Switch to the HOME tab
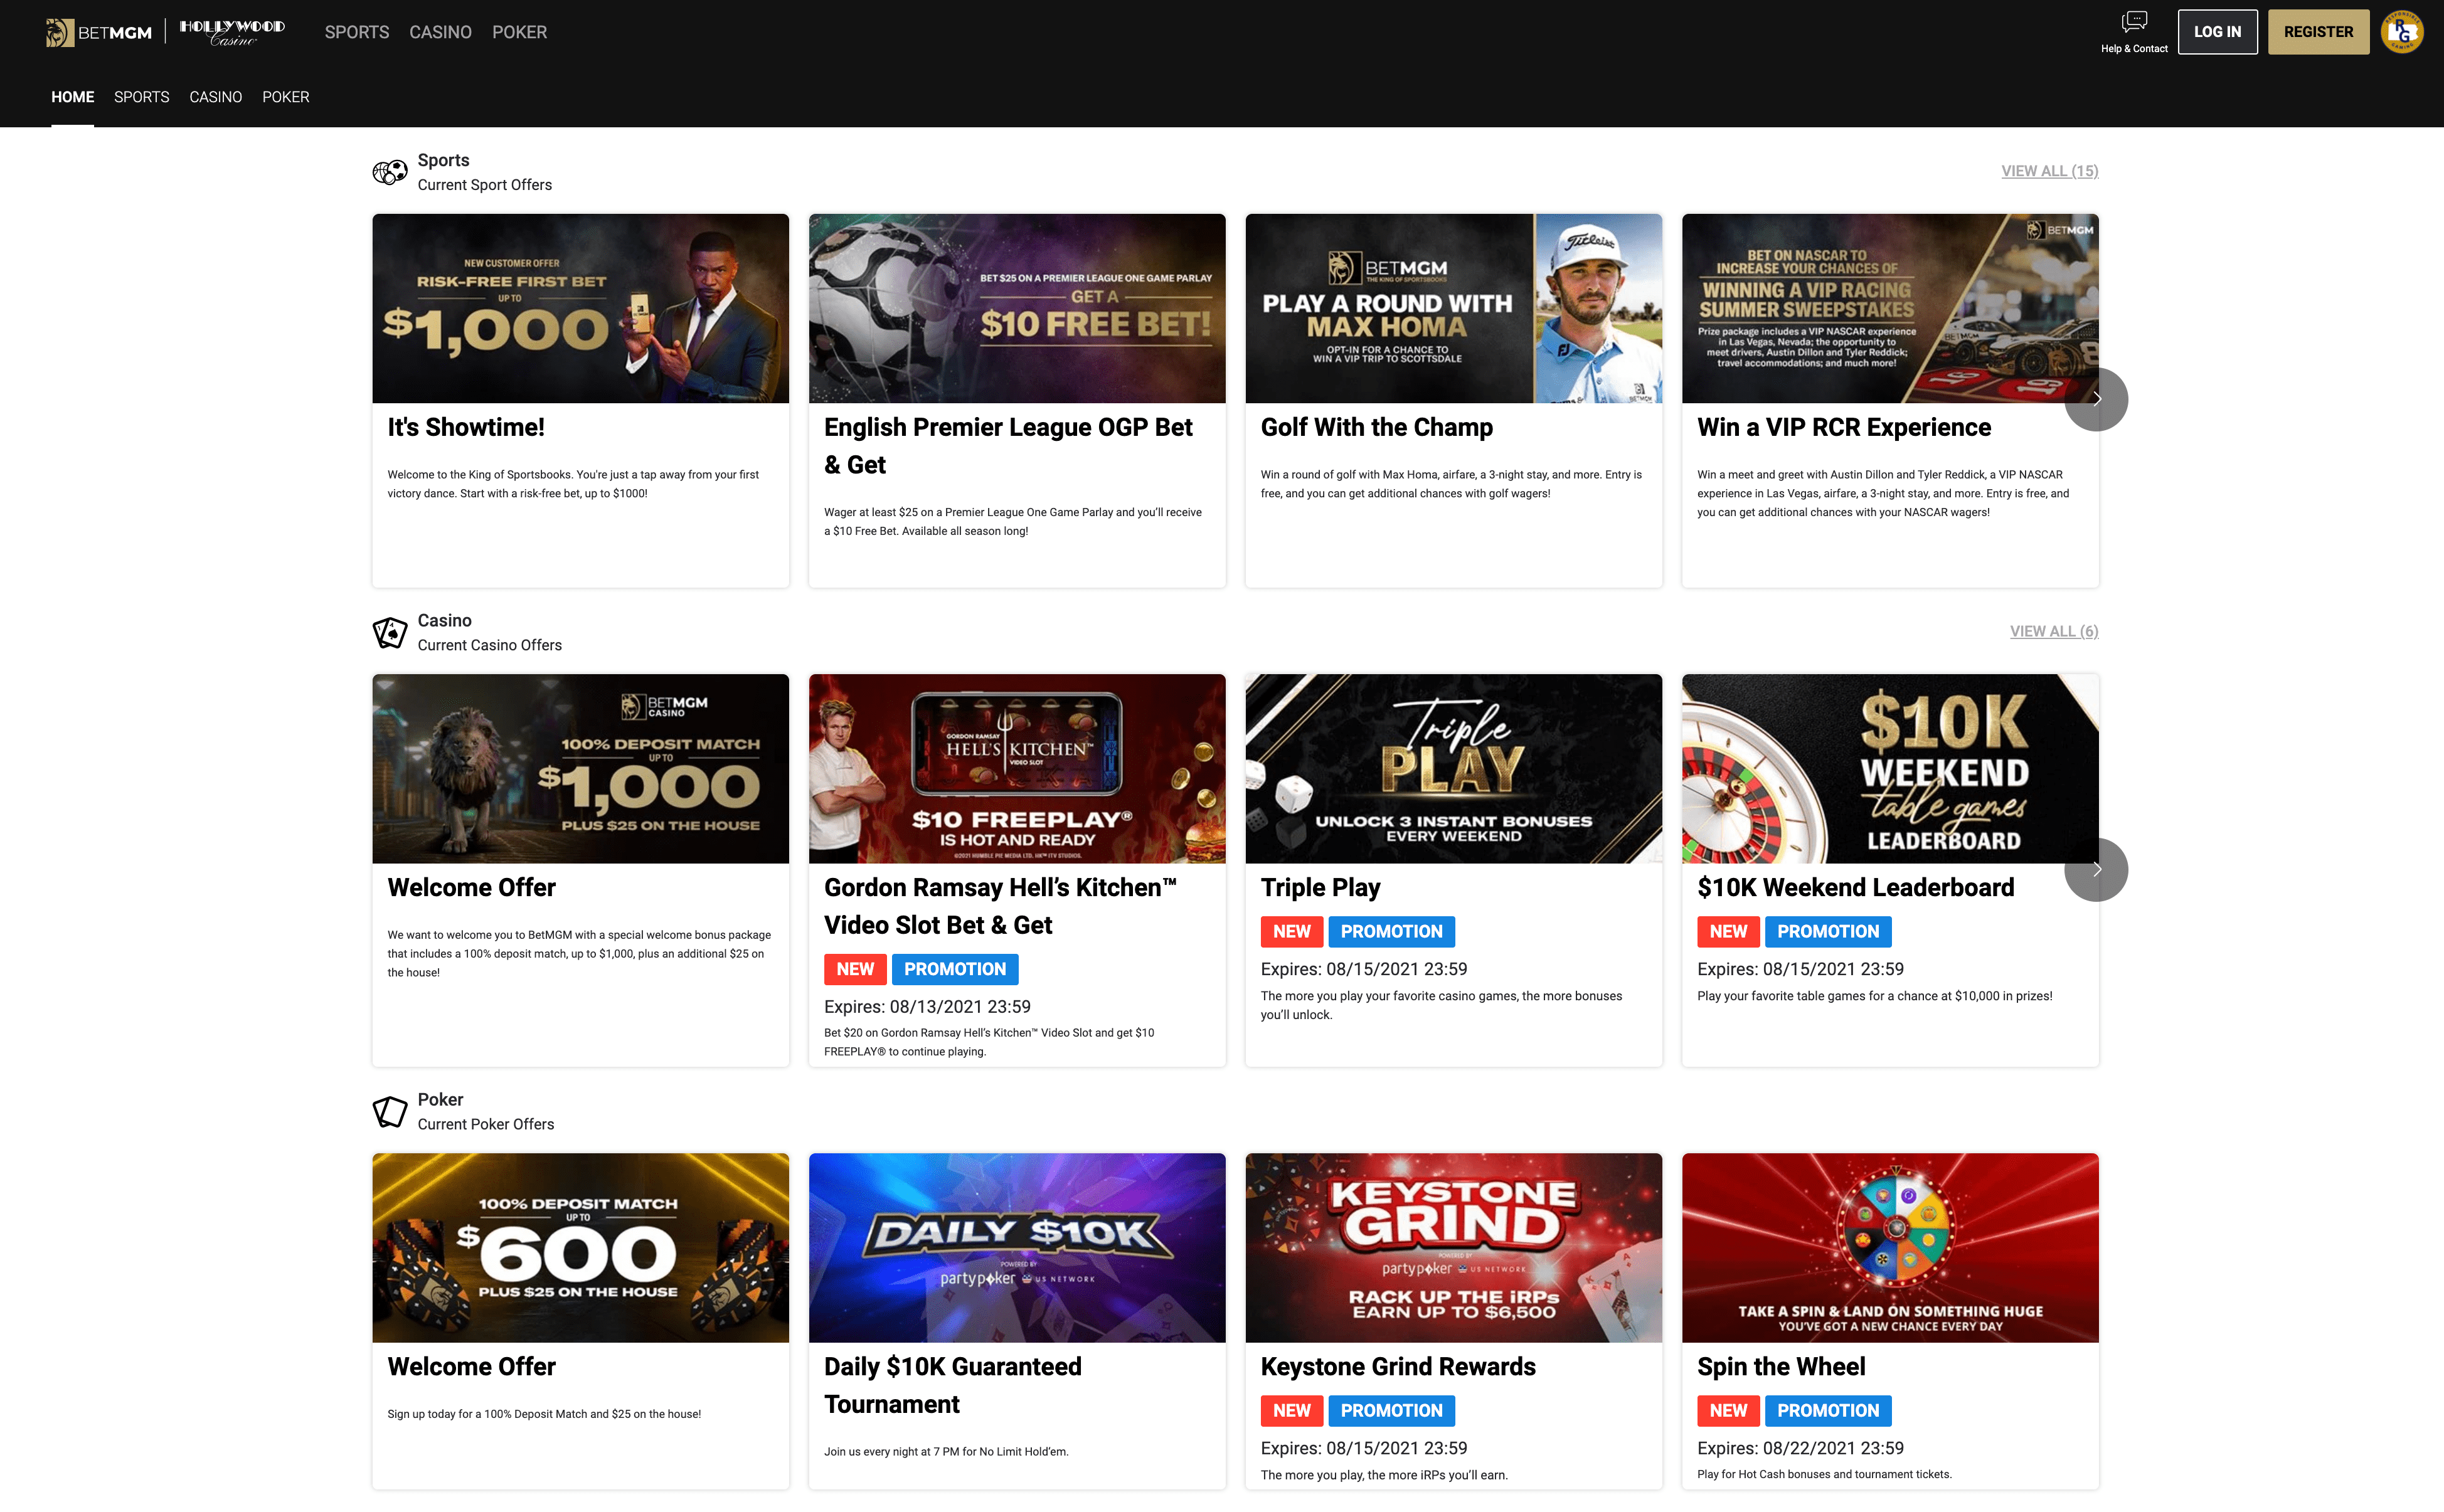Screen dimensions: 2444x1512 [x=72, y=97]
